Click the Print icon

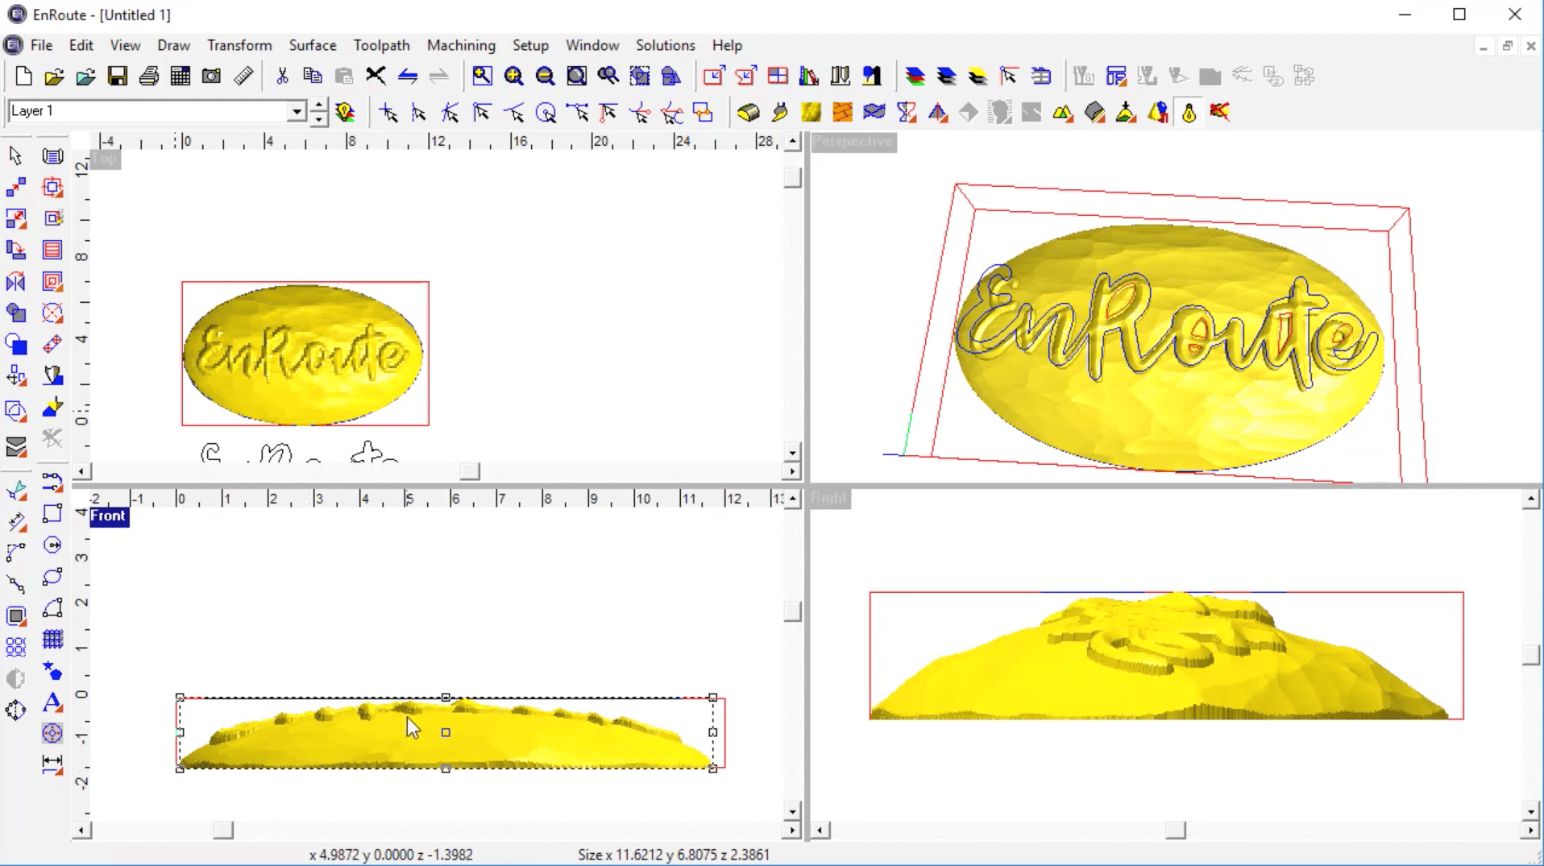[x=149, y=77]
